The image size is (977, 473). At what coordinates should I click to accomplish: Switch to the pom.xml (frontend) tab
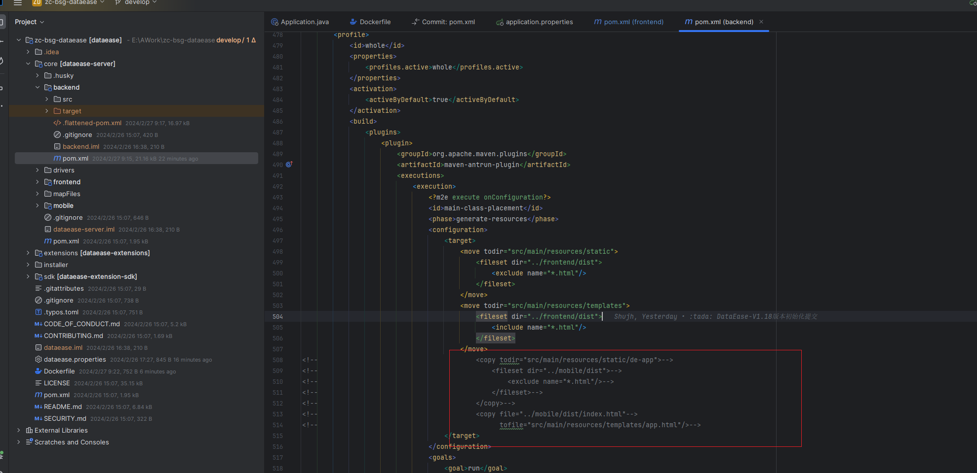[628, 22]
